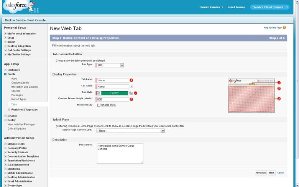Click the help question mark icon
299x187 pixels.
click(284, 28)
